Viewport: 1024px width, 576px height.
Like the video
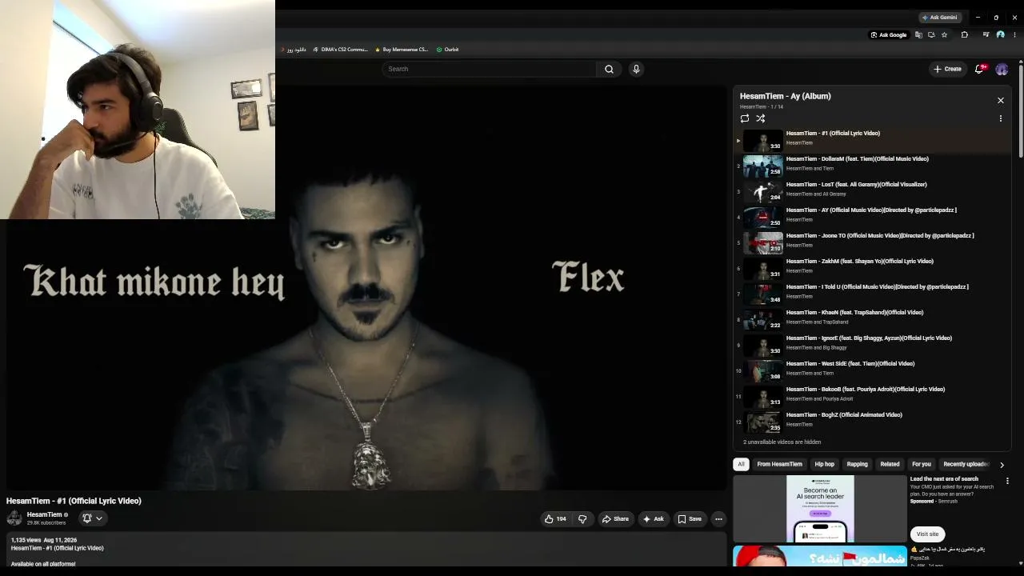(555, 518)
